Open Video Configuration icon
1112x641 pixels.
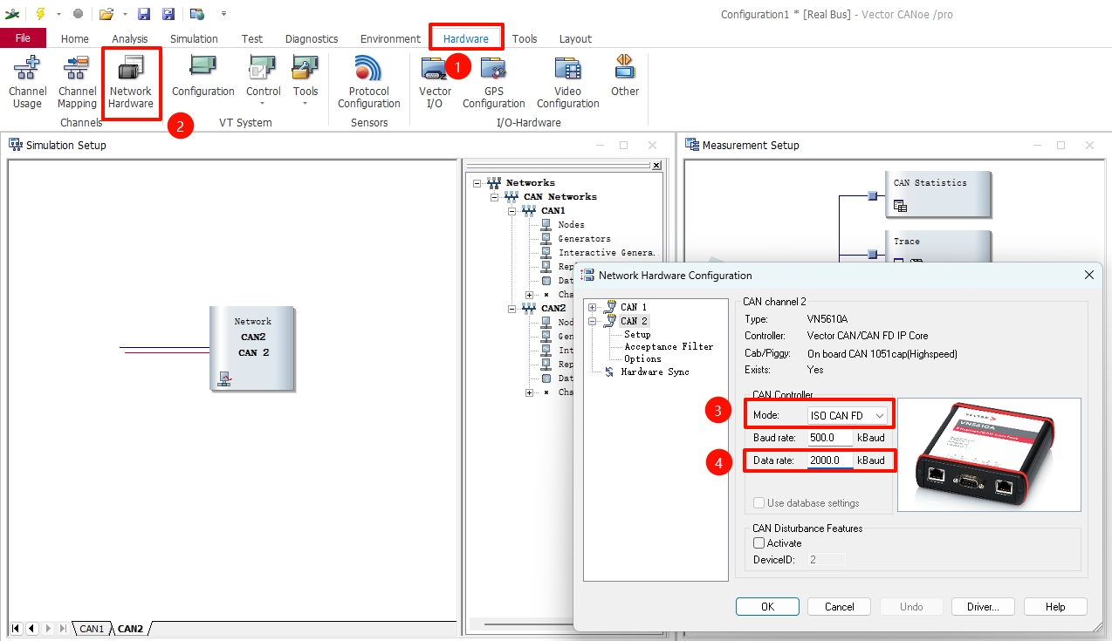(x=567, y=81)
